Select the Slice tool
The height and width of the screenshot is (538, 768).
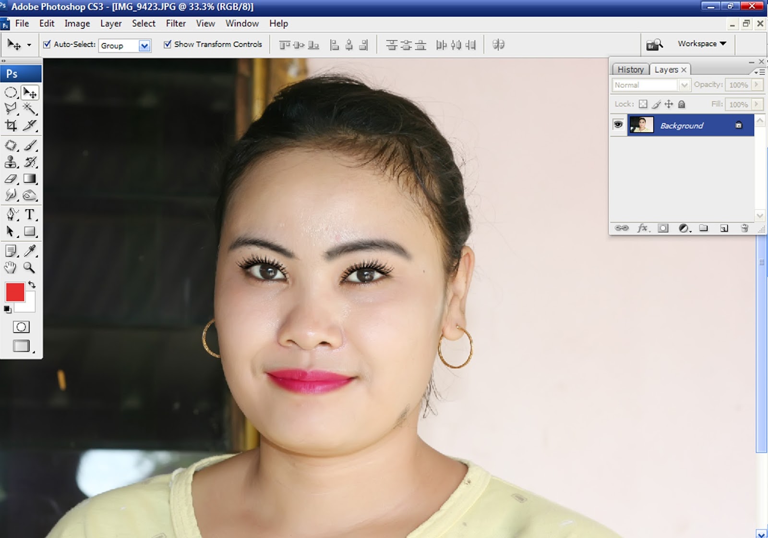point(30,125)
